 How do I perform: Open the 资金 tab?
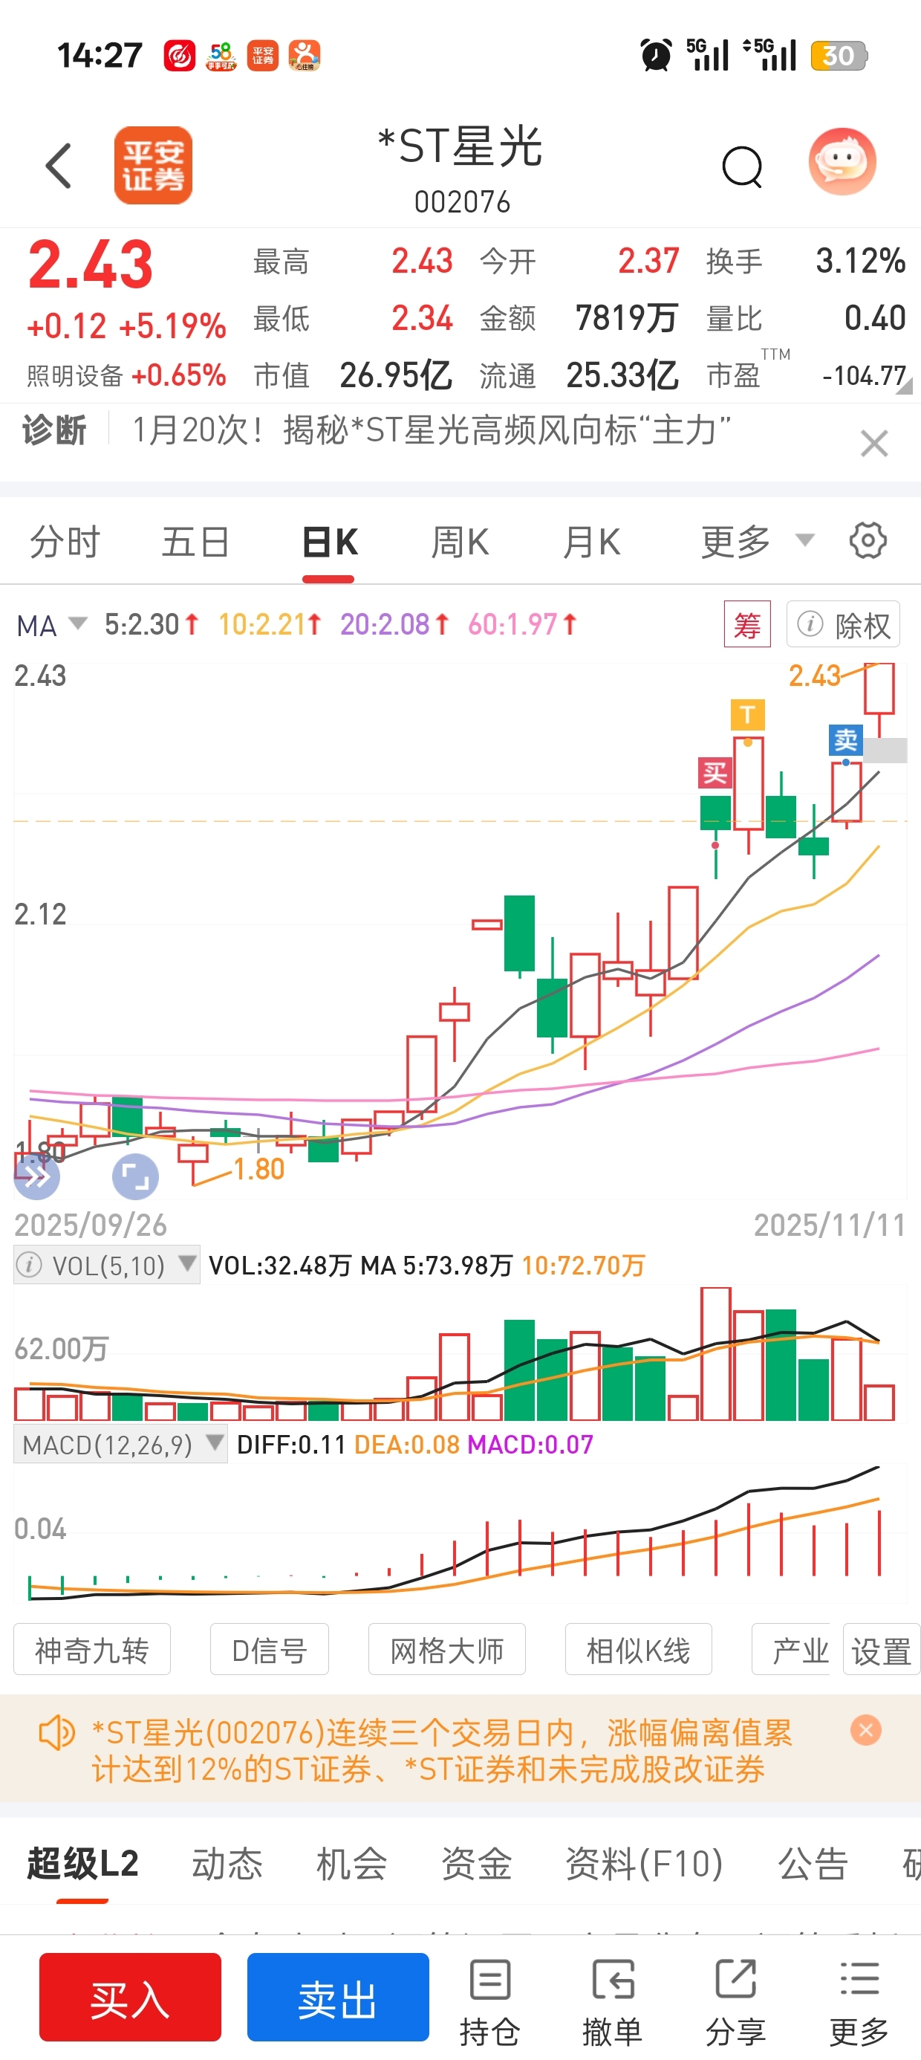click(x=477, y=1863)
